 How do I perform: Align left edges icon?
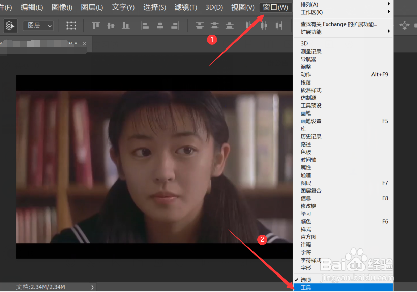(145, 25)
